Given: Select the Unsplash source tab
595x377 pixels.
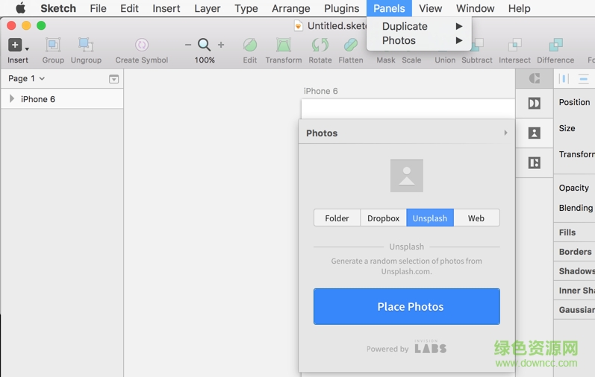Looking at the screenshot, I should point(430,218).
